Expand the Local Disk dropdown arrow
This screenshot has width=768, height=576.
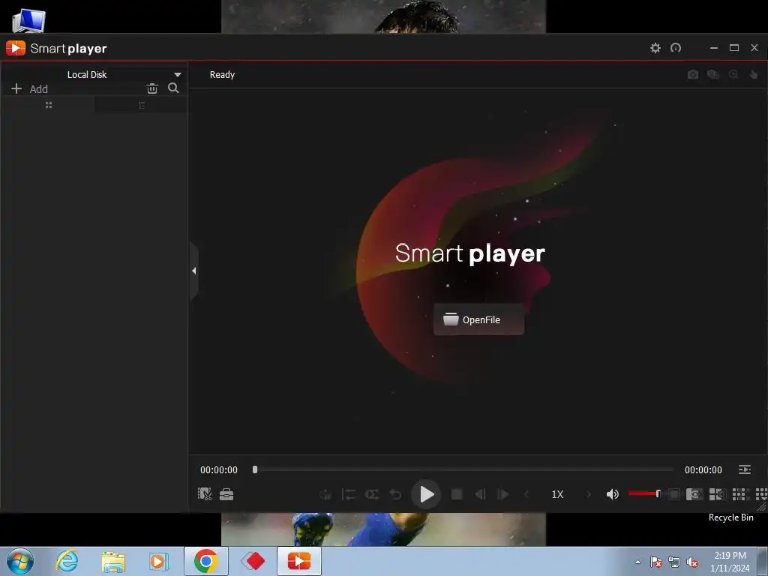click(178, 75)
